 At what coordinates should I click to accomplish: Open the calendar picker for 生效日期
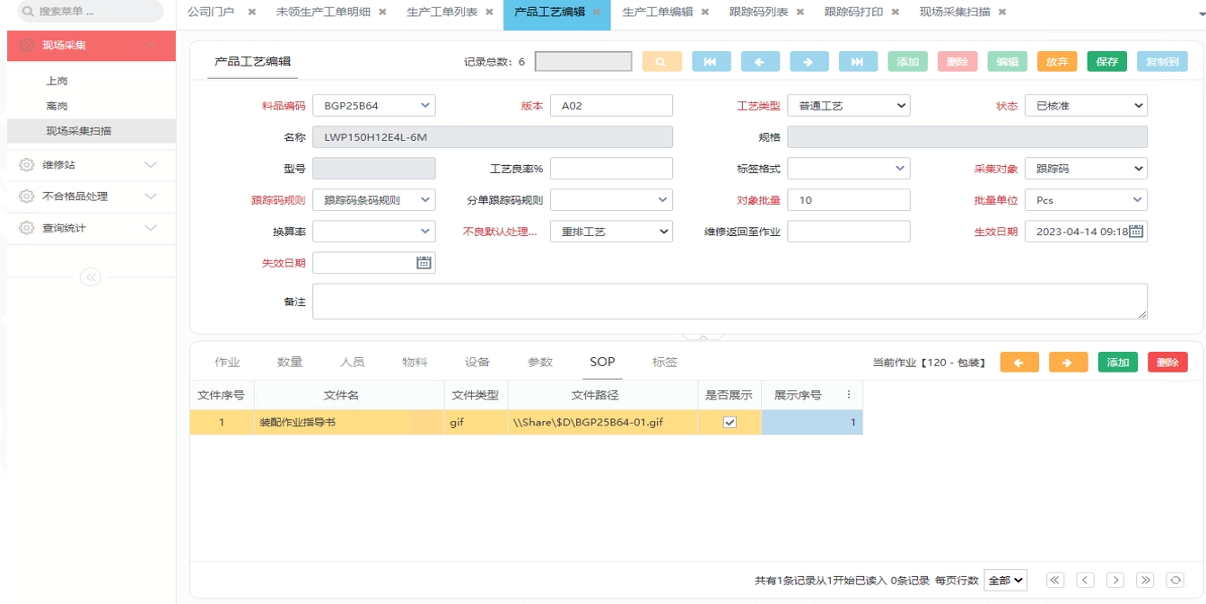pyautogui.click(x=1136, y=232)
